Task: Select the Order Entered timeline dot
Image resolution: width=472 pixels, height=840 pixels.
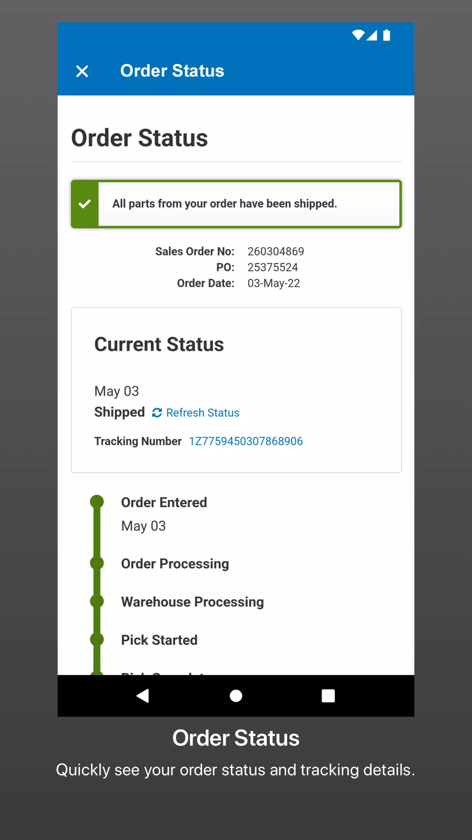Action: [x=97, y=502]
